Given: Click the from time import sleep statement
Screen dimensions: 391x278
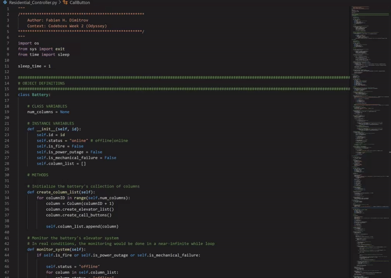Looking at the screenshot, I should click(43, 54).
